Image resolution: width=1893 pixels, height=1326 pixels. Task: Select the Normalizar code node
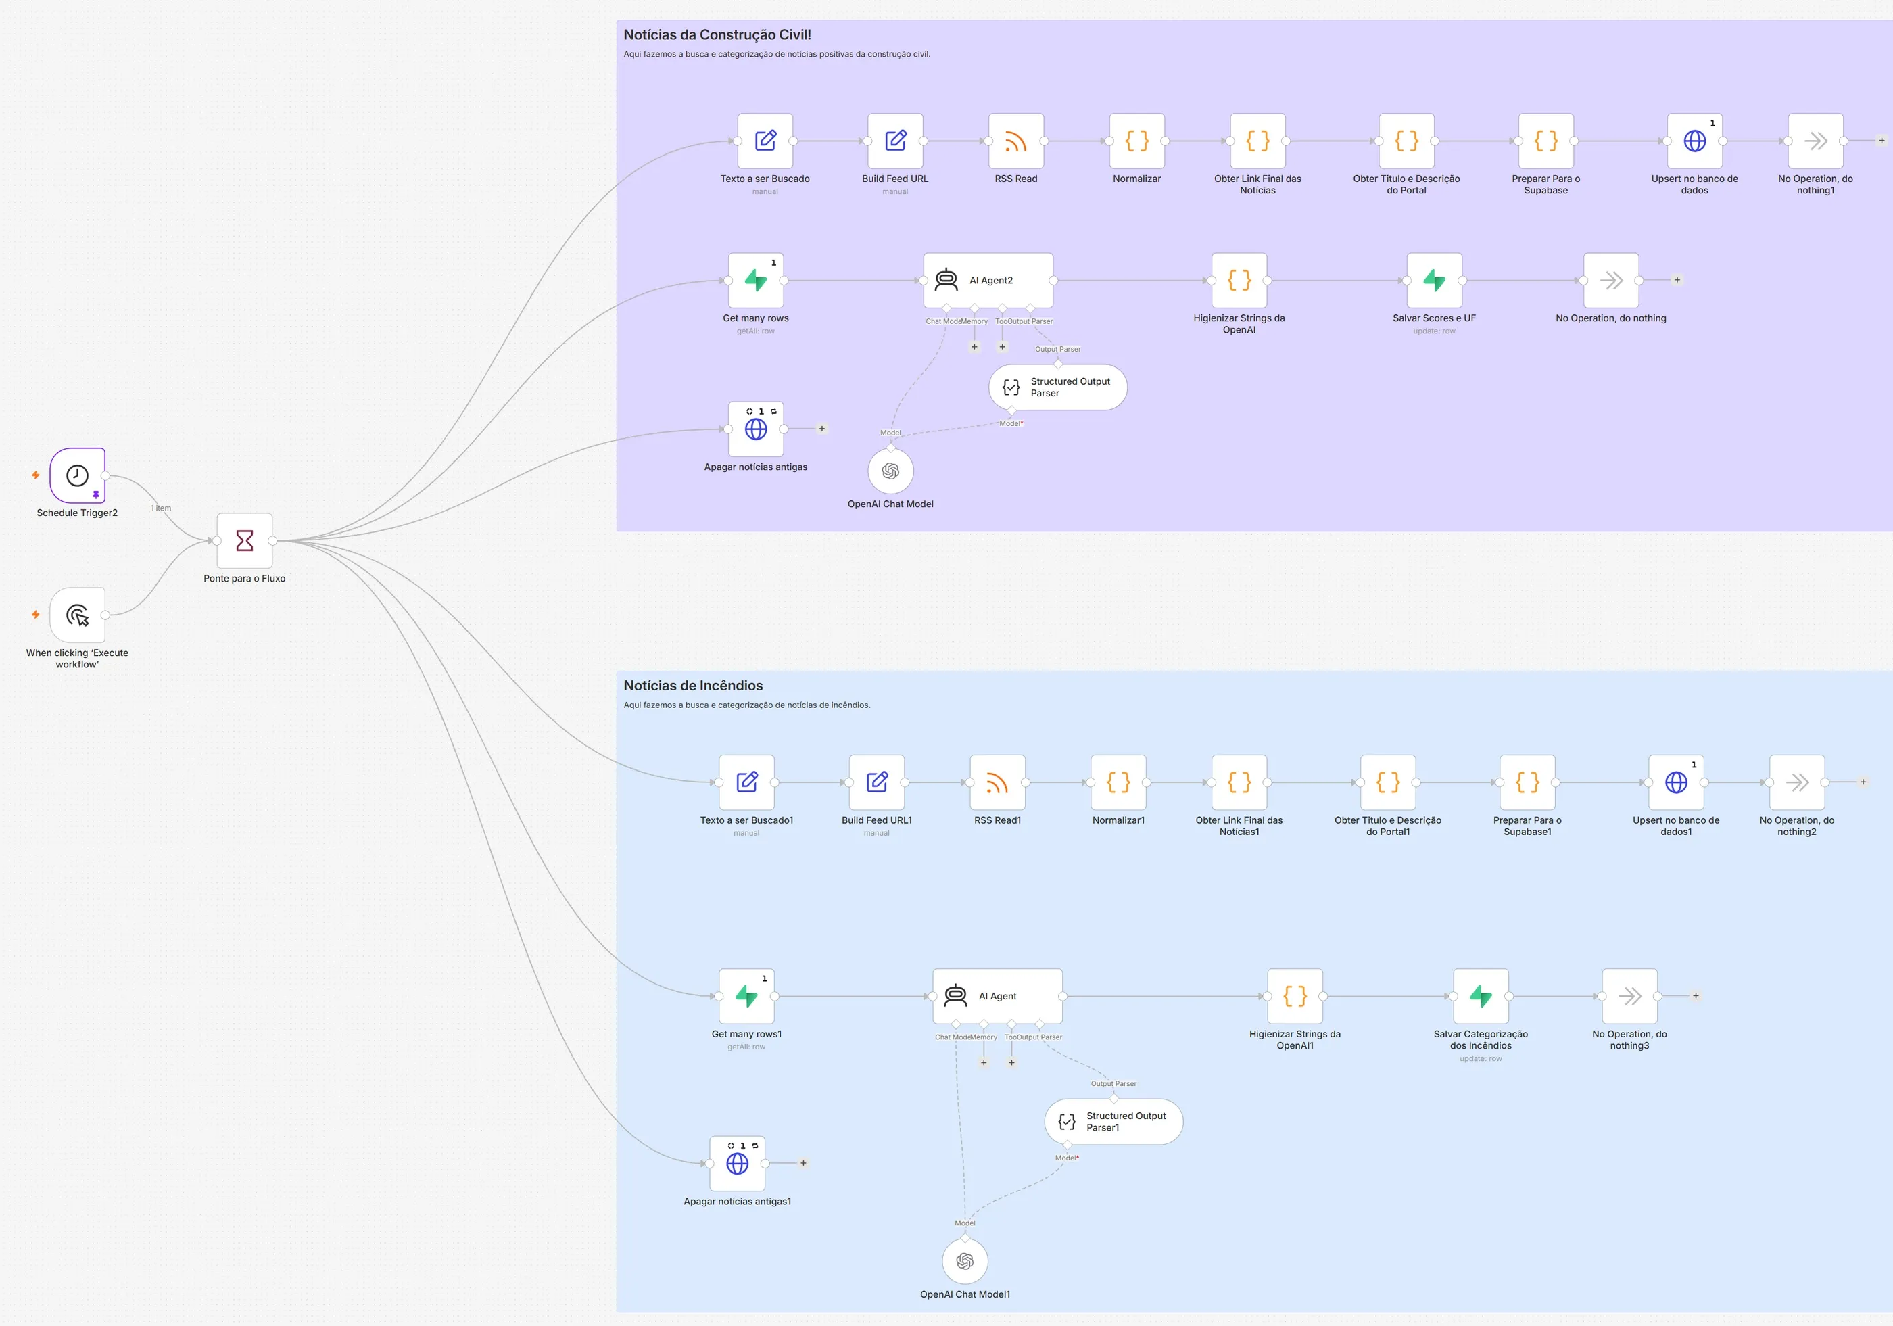click(1137, 141)
